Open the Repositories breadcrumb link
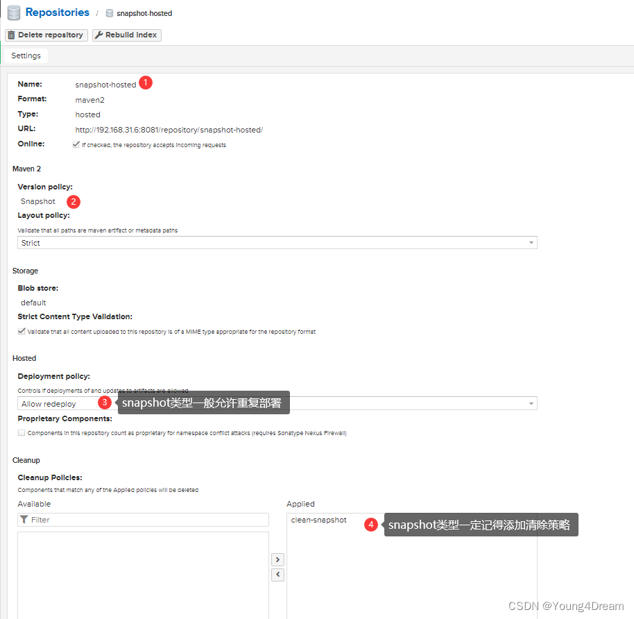634x619 pixels. [58, 12]
